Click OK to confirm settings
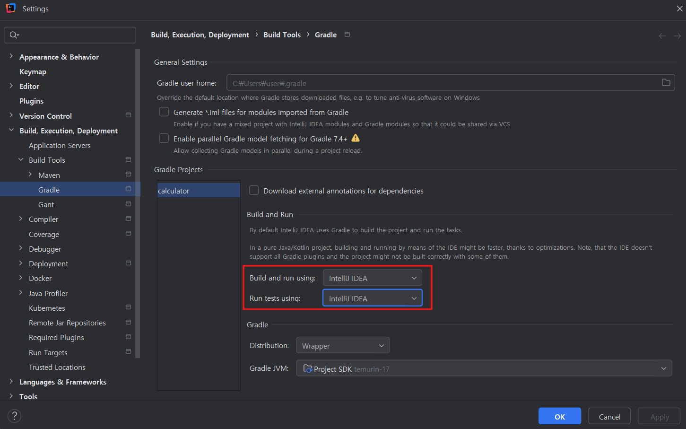Screen dimensions: 686x429 click(x=560, y=416)
